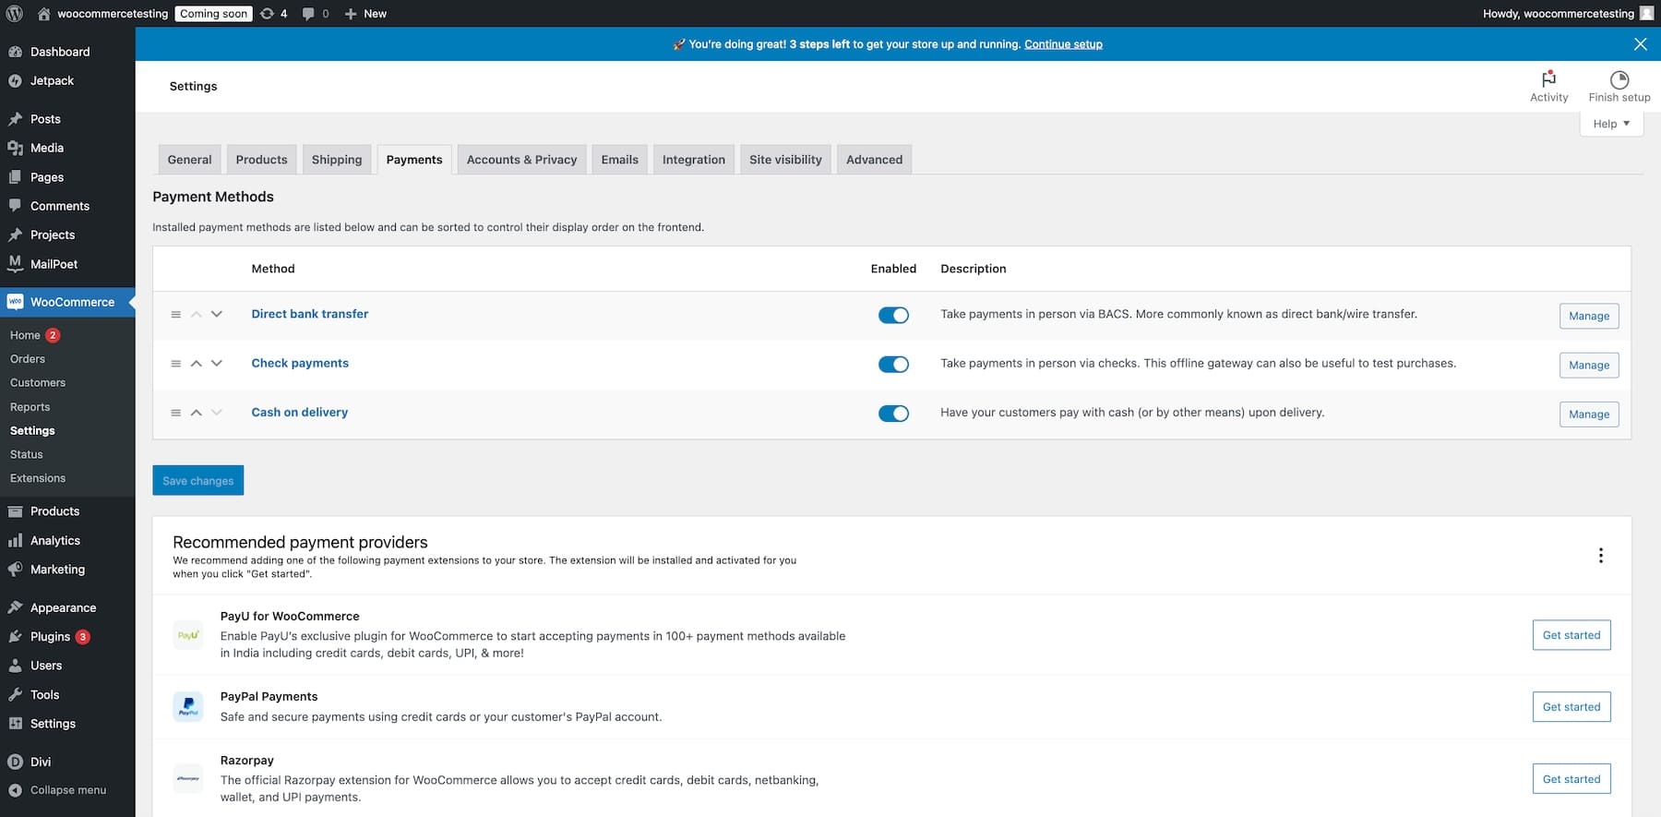Turn off Check payments toggle
The width and height of the screenshot is (1661, 817).
(x=892, y=365)
